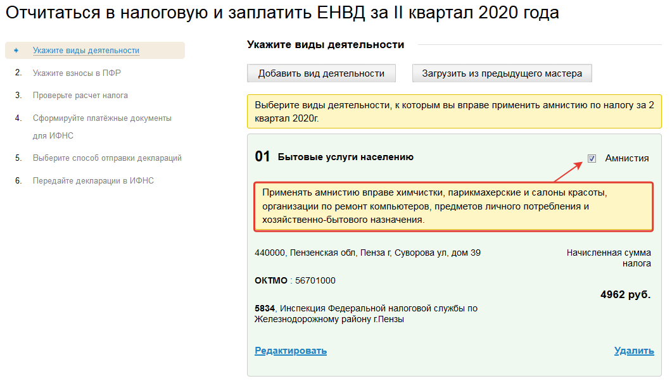Click "Удалить" to remove the activity
Screen dimensions: 672x381
[633, 351]
